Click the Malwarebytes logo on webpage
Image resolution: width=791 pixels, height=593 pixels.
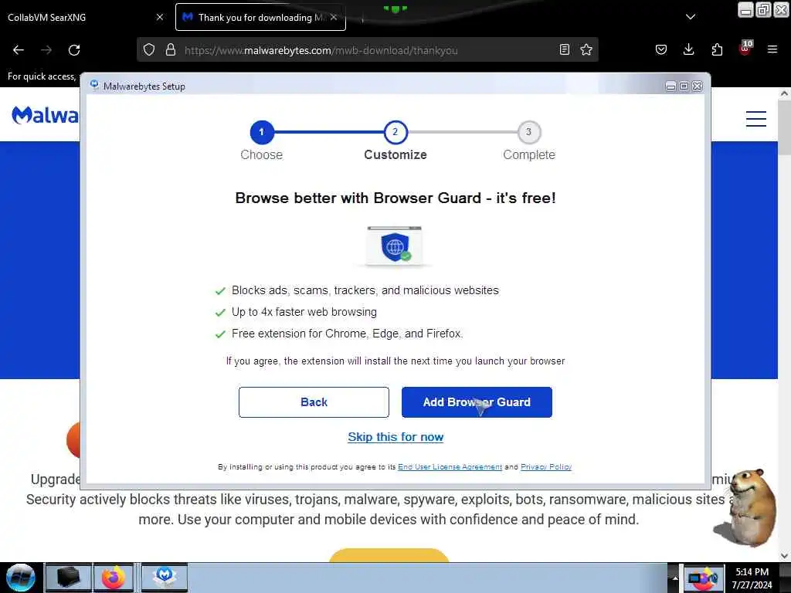[x=46, y=116]
